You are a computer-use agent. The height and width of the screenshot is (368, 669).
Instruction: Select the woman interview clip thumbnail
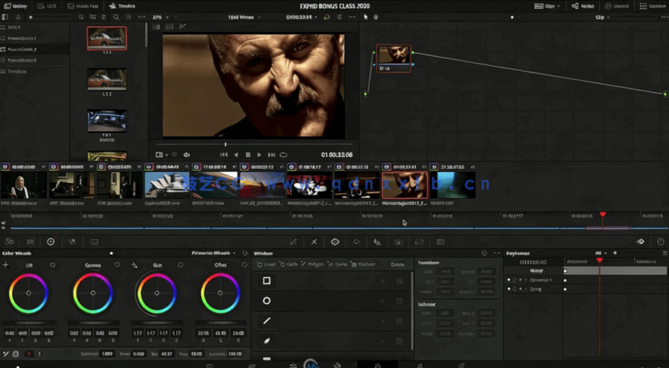tap(24, 185)
